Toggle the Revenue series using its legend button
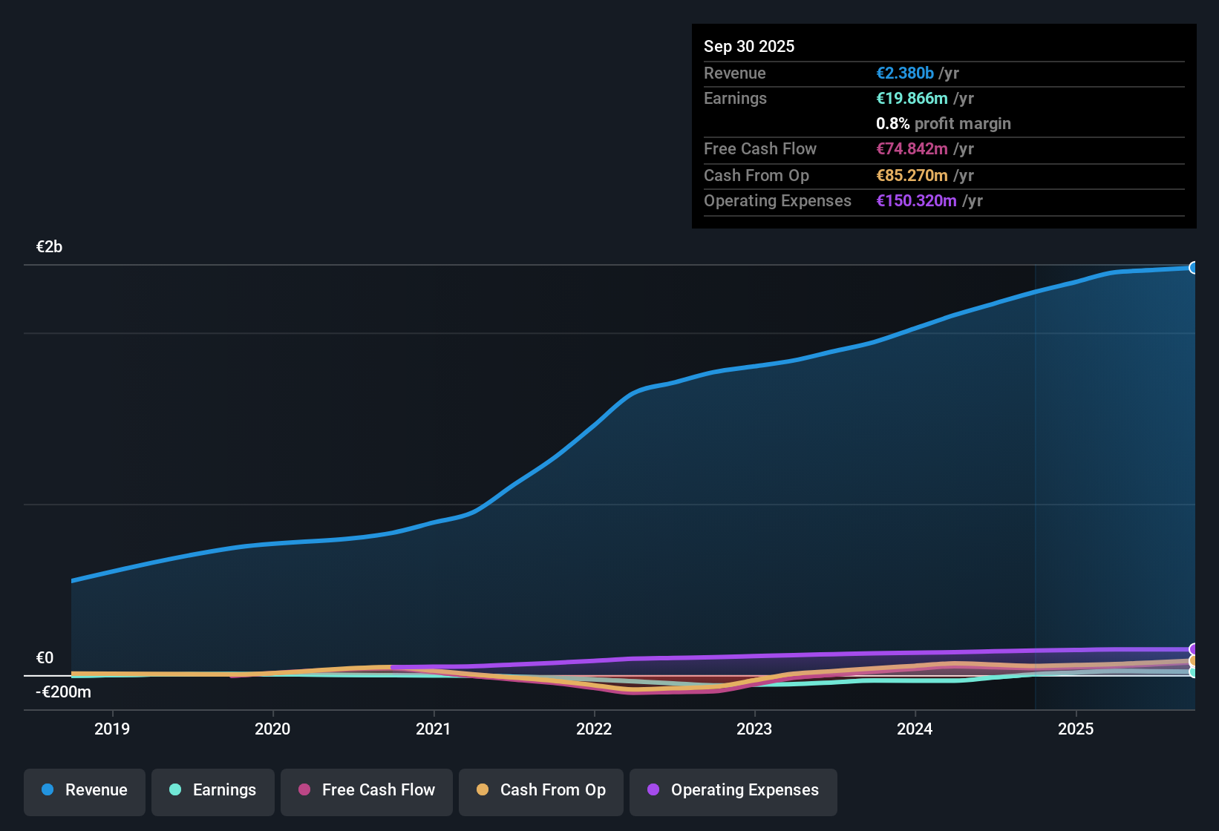 coord(84,790)
